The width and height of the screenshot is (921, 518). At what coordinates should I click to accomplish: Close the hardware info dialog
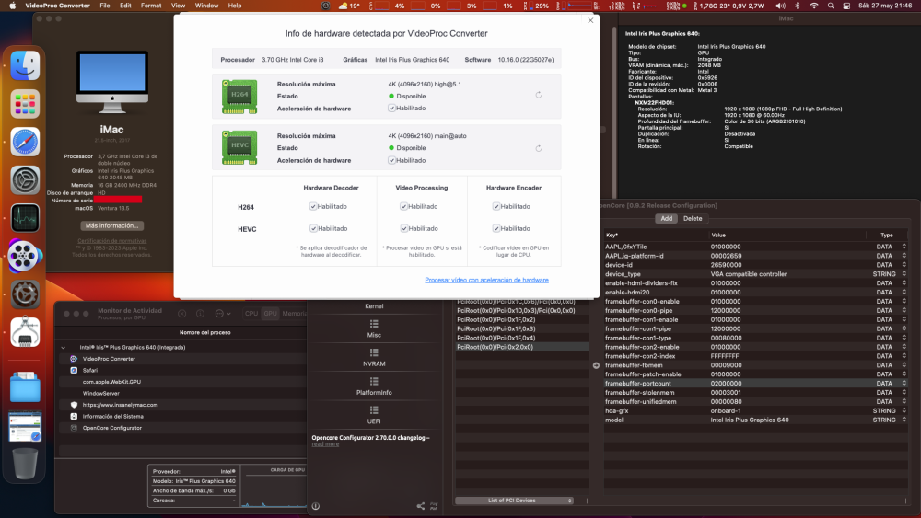point(590,20)
